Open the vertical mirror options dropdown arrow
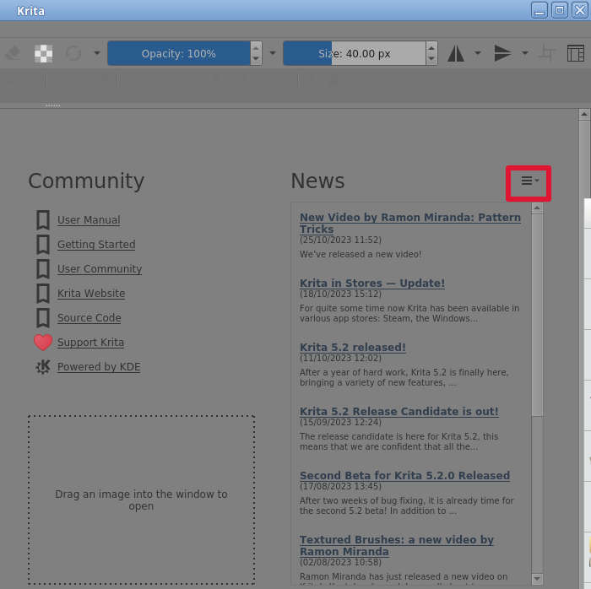591x589 pixels. [524, 53]
